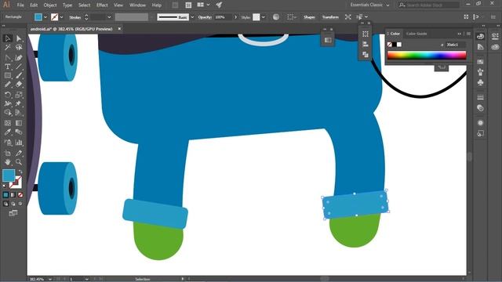The width and height of the screenshot is (502, 282).
Task: Select the Rectangle tool
Action: pos(8,76)
